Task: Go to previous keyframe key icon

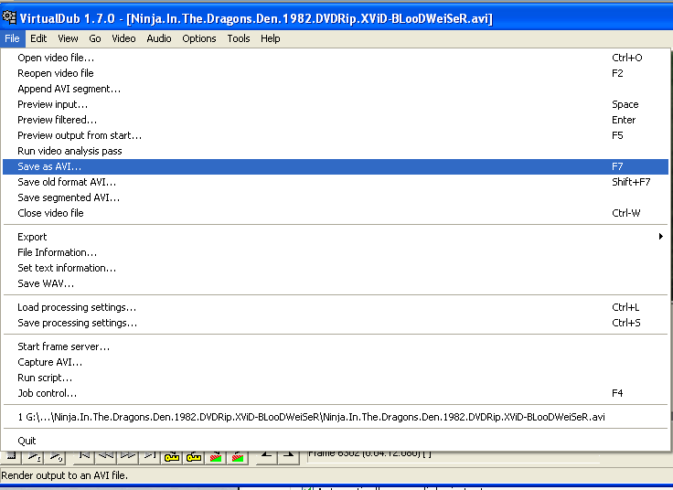Action: pos(172,457)
